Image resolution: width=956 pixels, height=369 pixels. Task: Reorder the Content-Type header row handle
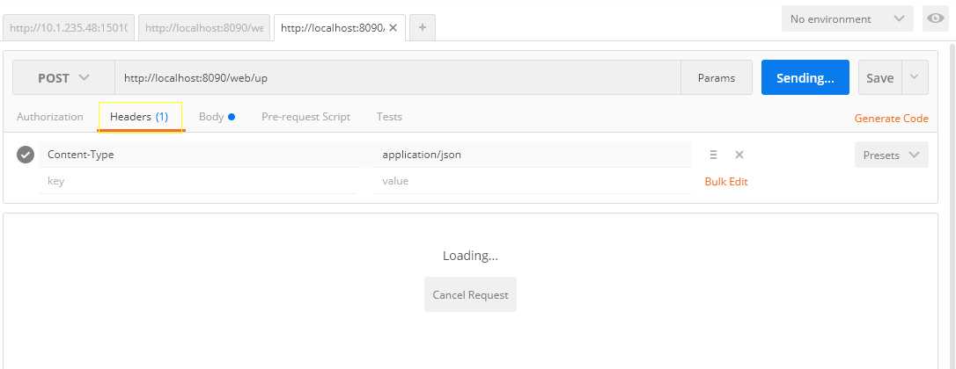(713, 155)
